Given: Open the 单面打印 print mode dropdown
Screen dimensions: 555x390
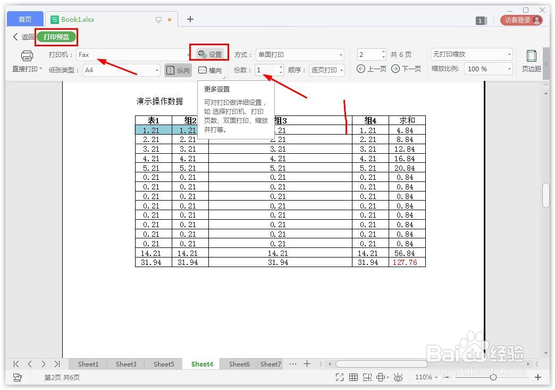Looking at the screenshot, I should pyautogui.click(x=341, y=54).
